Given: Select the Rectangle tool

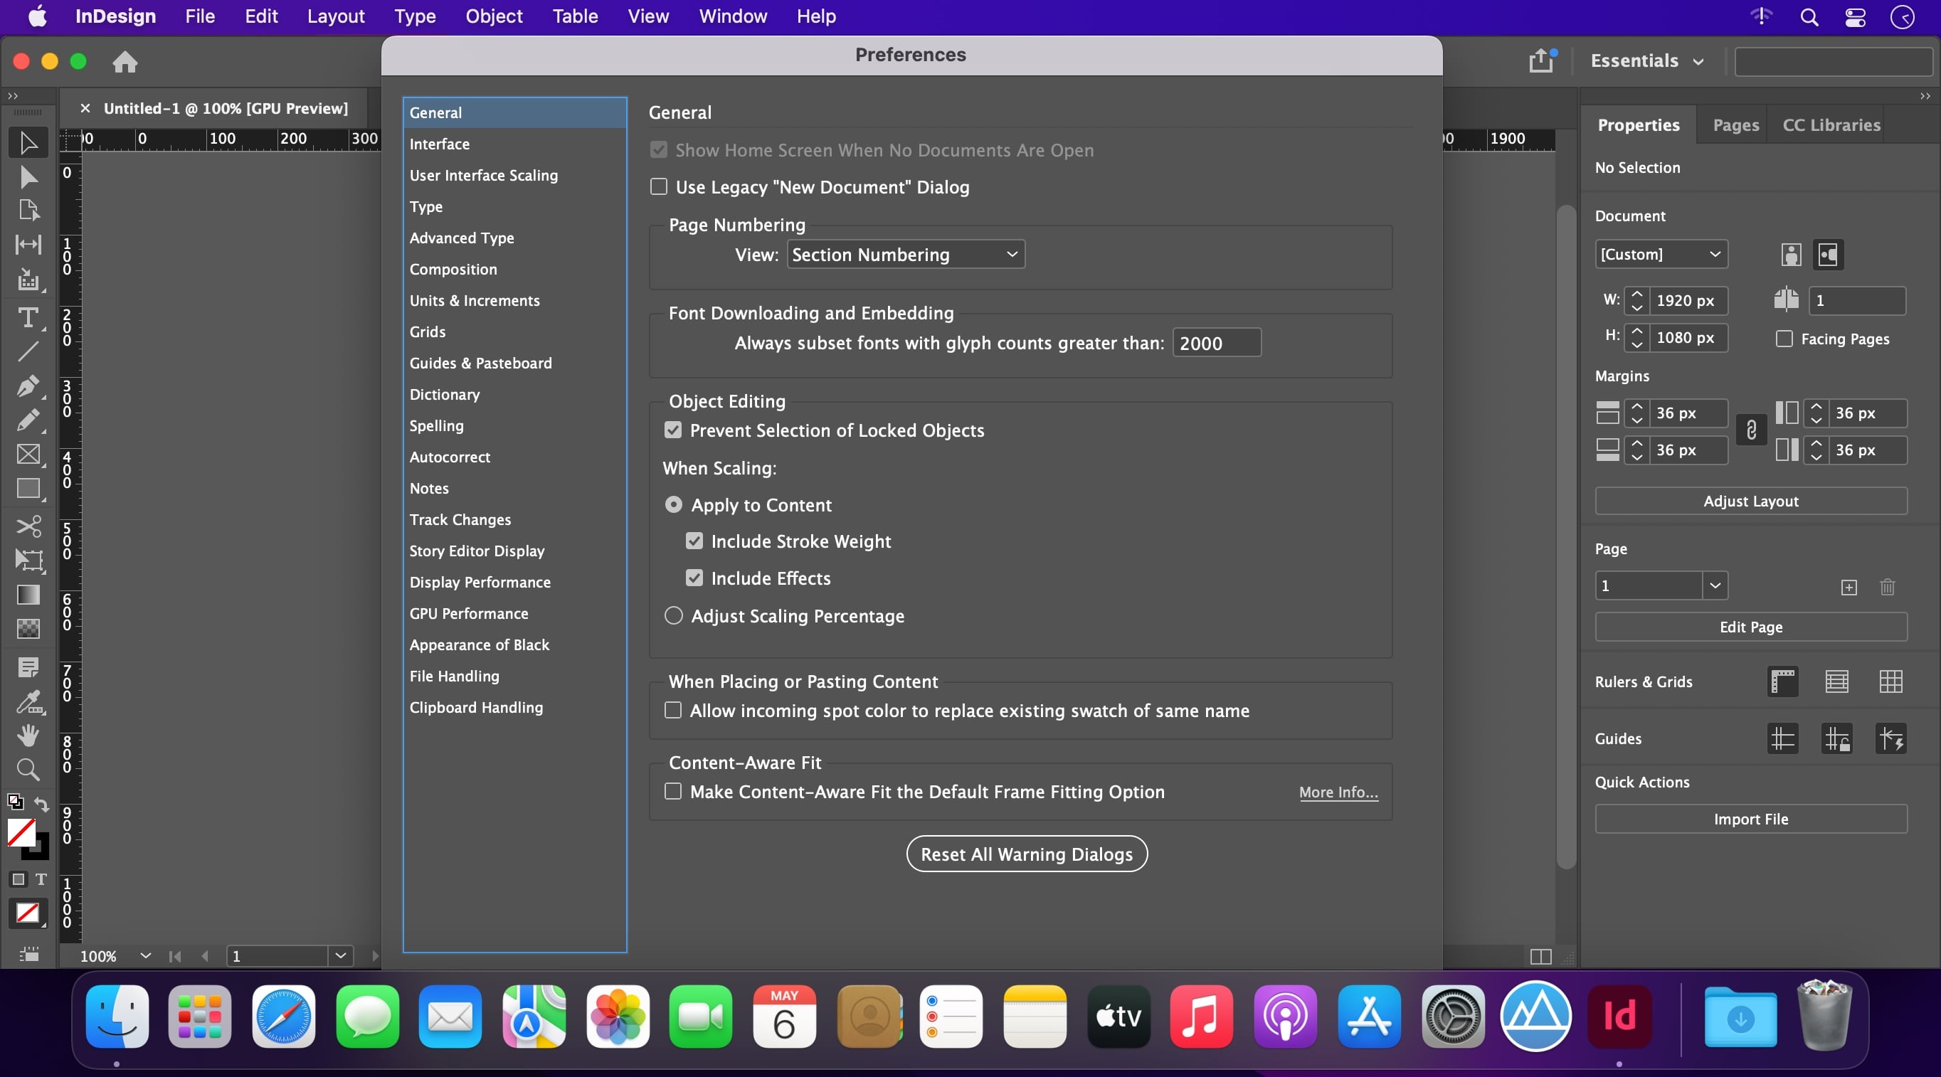Looking at the screenshot, I should pos(28,489).
